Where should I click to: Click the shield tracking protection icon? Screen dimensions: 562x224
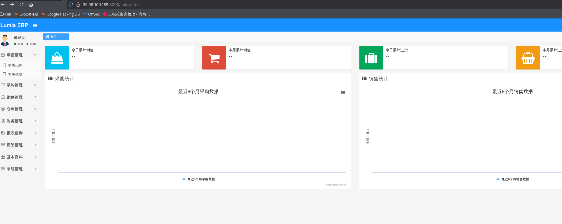tap(71, 4)
